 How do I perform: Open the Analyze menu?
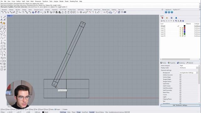coord(56,1)
